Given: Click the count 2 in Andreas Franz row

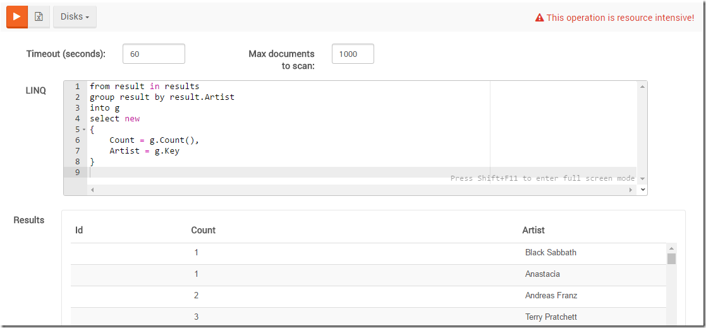Looking at the screenshot, I should (197, 296).
